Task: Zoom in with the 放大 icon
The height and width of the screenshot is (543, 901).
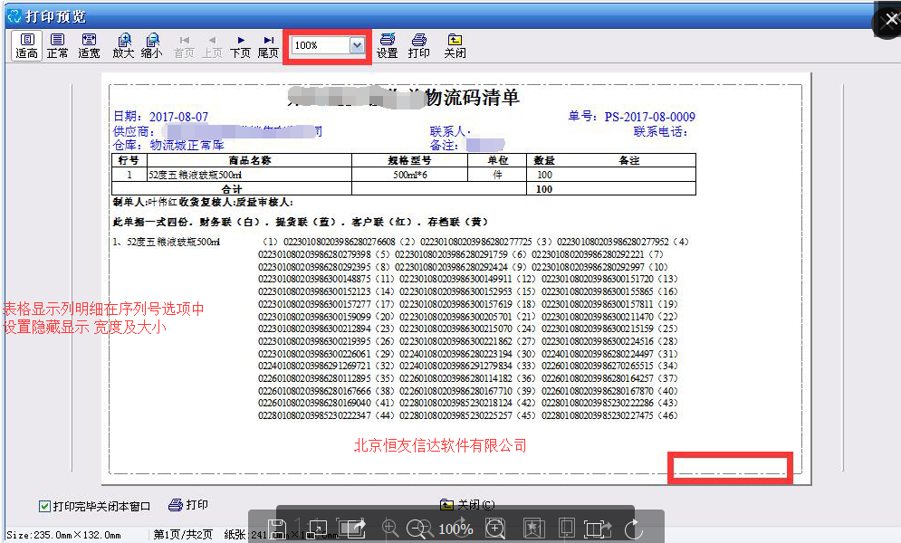Action: (x=123, y=45)
